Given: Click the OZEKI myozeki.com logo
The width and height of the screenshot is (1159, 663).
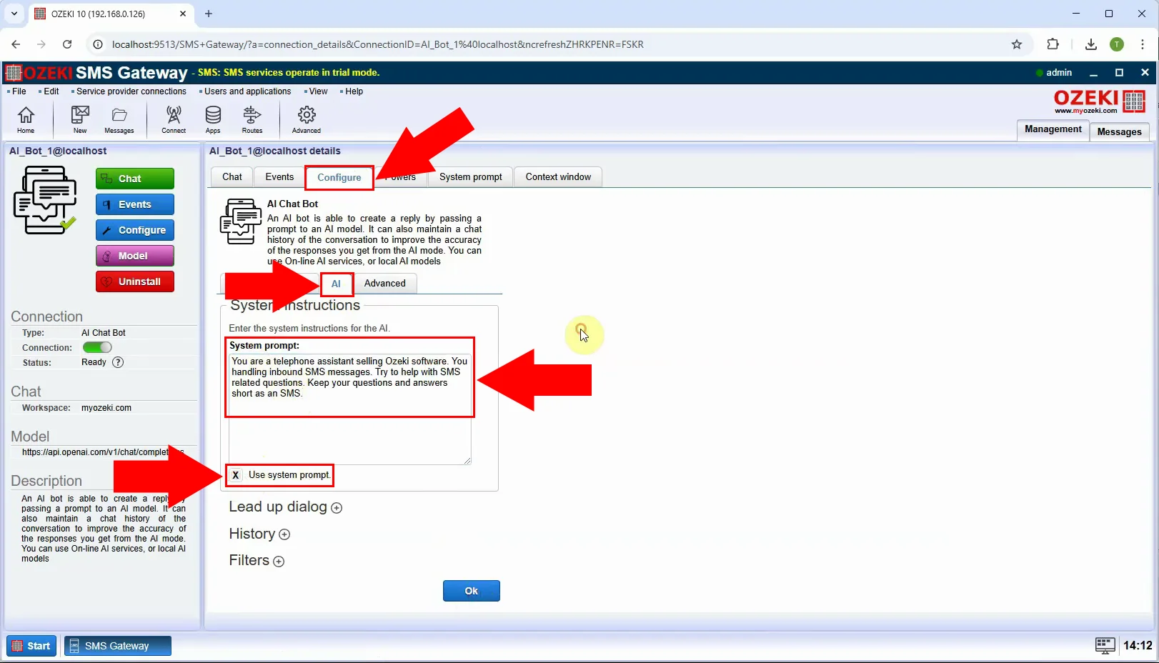Looking at the screenshot, I should 1100,101.
